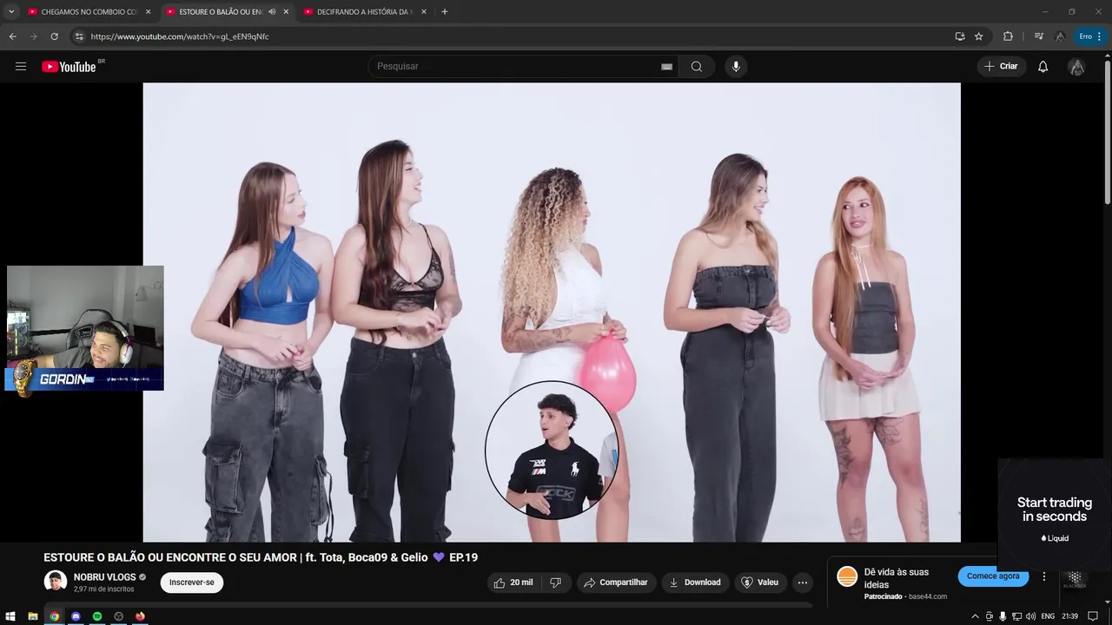Click the Comece agora ad button
1112x625 pixels.
pyautogui.click(x=993, y=576)
